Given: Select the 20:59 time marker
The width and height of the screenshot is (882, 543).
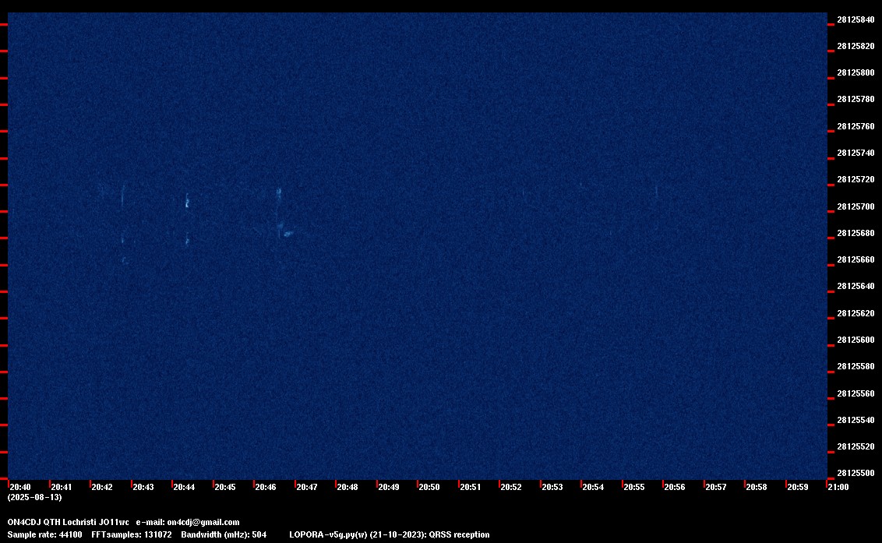Looking at the screenshot, I should pyautogui.click(x=798, y=487).
